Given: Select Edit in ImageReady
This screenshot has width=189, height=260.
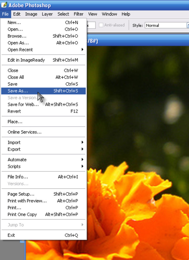Looking at the screenshot, I should (43, 60).
